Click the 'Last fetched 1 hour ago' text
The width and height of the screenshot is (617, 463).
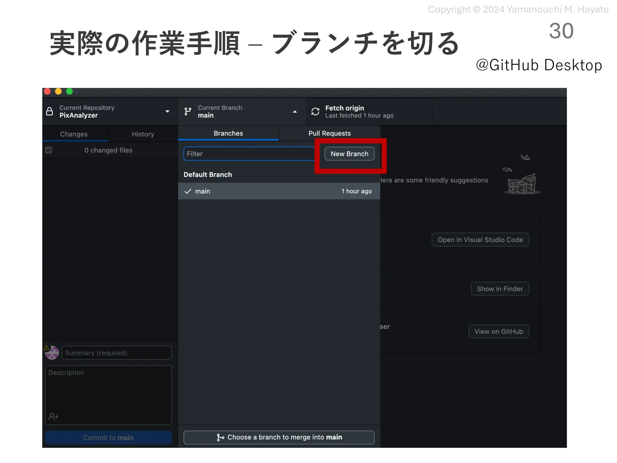[359, 115]
